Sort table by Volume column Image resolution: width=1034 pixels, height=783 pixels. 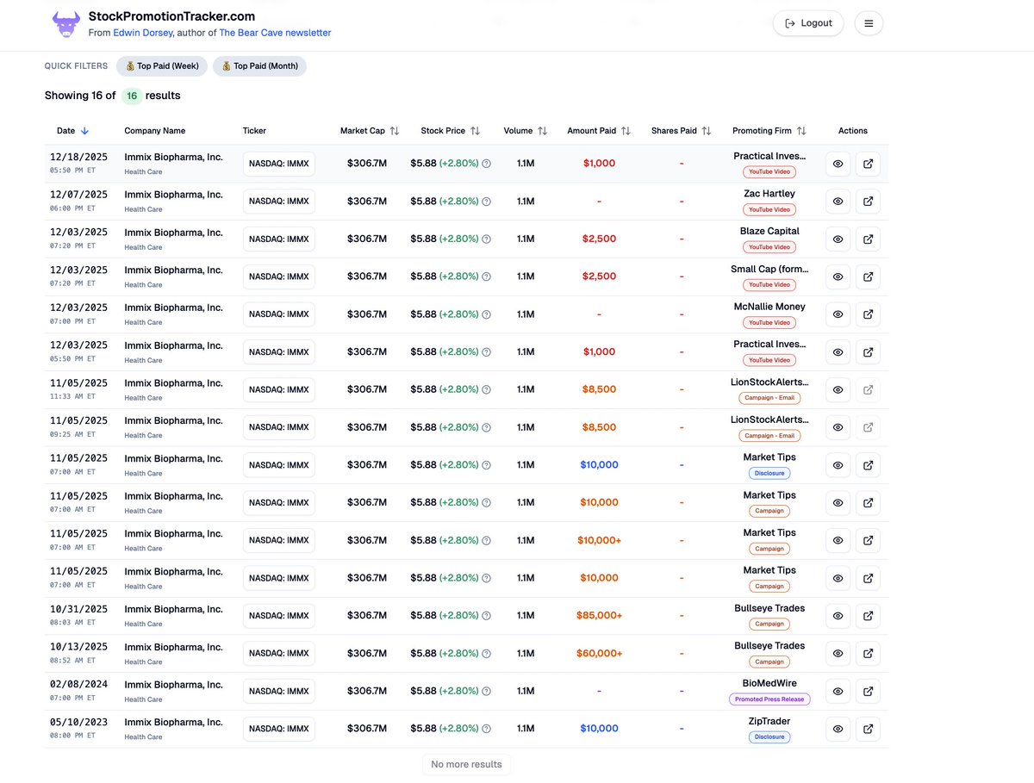click(x=526, y=131)
